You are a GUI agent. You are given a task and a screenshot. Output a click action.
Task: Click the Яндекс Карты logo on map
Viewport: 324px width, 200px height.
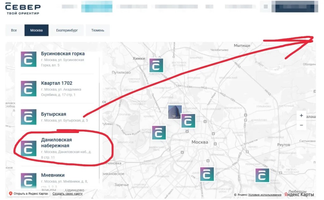(x=299, y=194)
